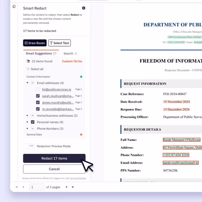Click the foi@publicservices.ie email entry
Image resolution: width=202 pixels, height=202 pixels.
coord(57,89)
